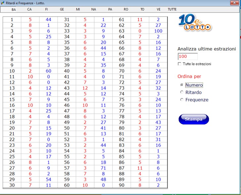
Task: Click the number 79 cell
Action: click(122, 122)
